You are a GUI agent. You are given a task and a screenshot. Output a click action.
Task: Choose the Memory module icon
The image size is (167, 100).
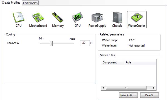coord(58,17)
